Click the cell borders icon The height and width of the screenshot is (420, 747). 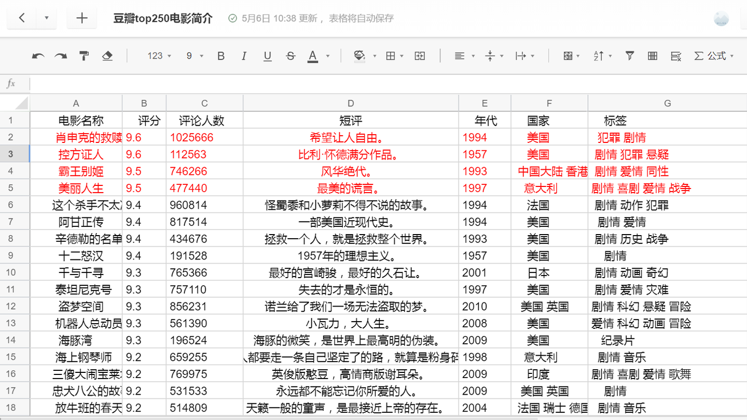click(x=391, y=56)
